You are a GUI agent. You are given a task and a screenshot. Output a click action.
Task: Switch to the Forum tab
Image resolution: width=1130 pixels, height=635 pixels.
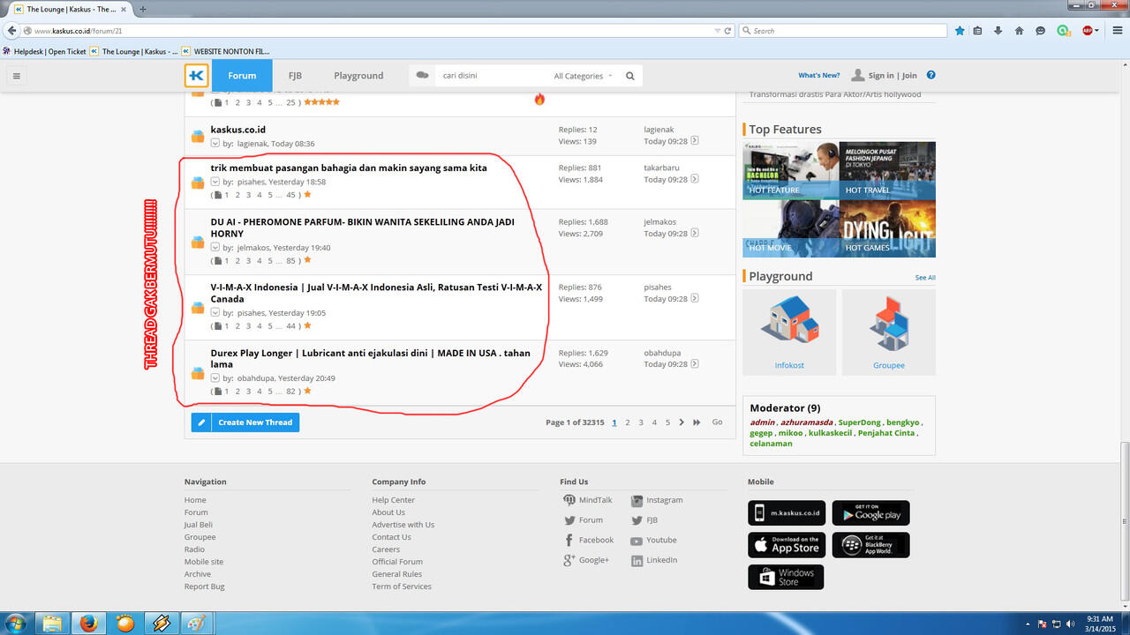243,76
